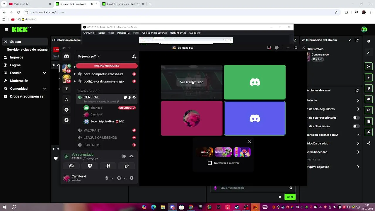Image resolution: width=375 pixels, height=211 pixels.
Task: Click the Ver transmisión button
Action: tap(192, 82)
